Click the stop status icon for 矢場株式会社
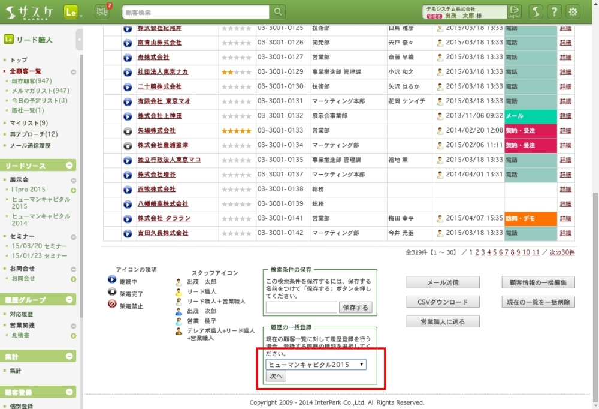 point(128,131)
